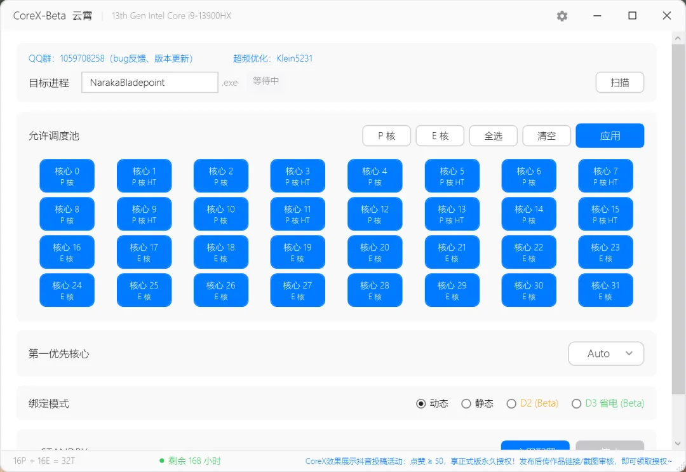The height and width of the screenshot is (472, 686).
Task: Toggle core 7 P-core HT tile
Action: pyautogui.click(x=605, y=176)
